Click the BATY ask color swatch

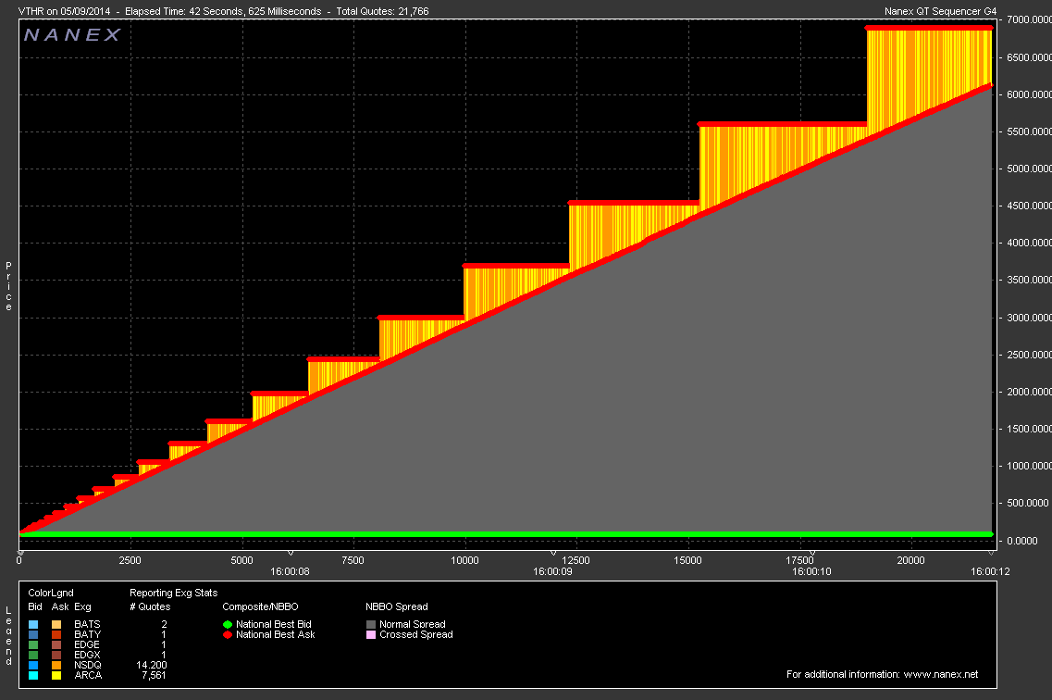(56, 634)
